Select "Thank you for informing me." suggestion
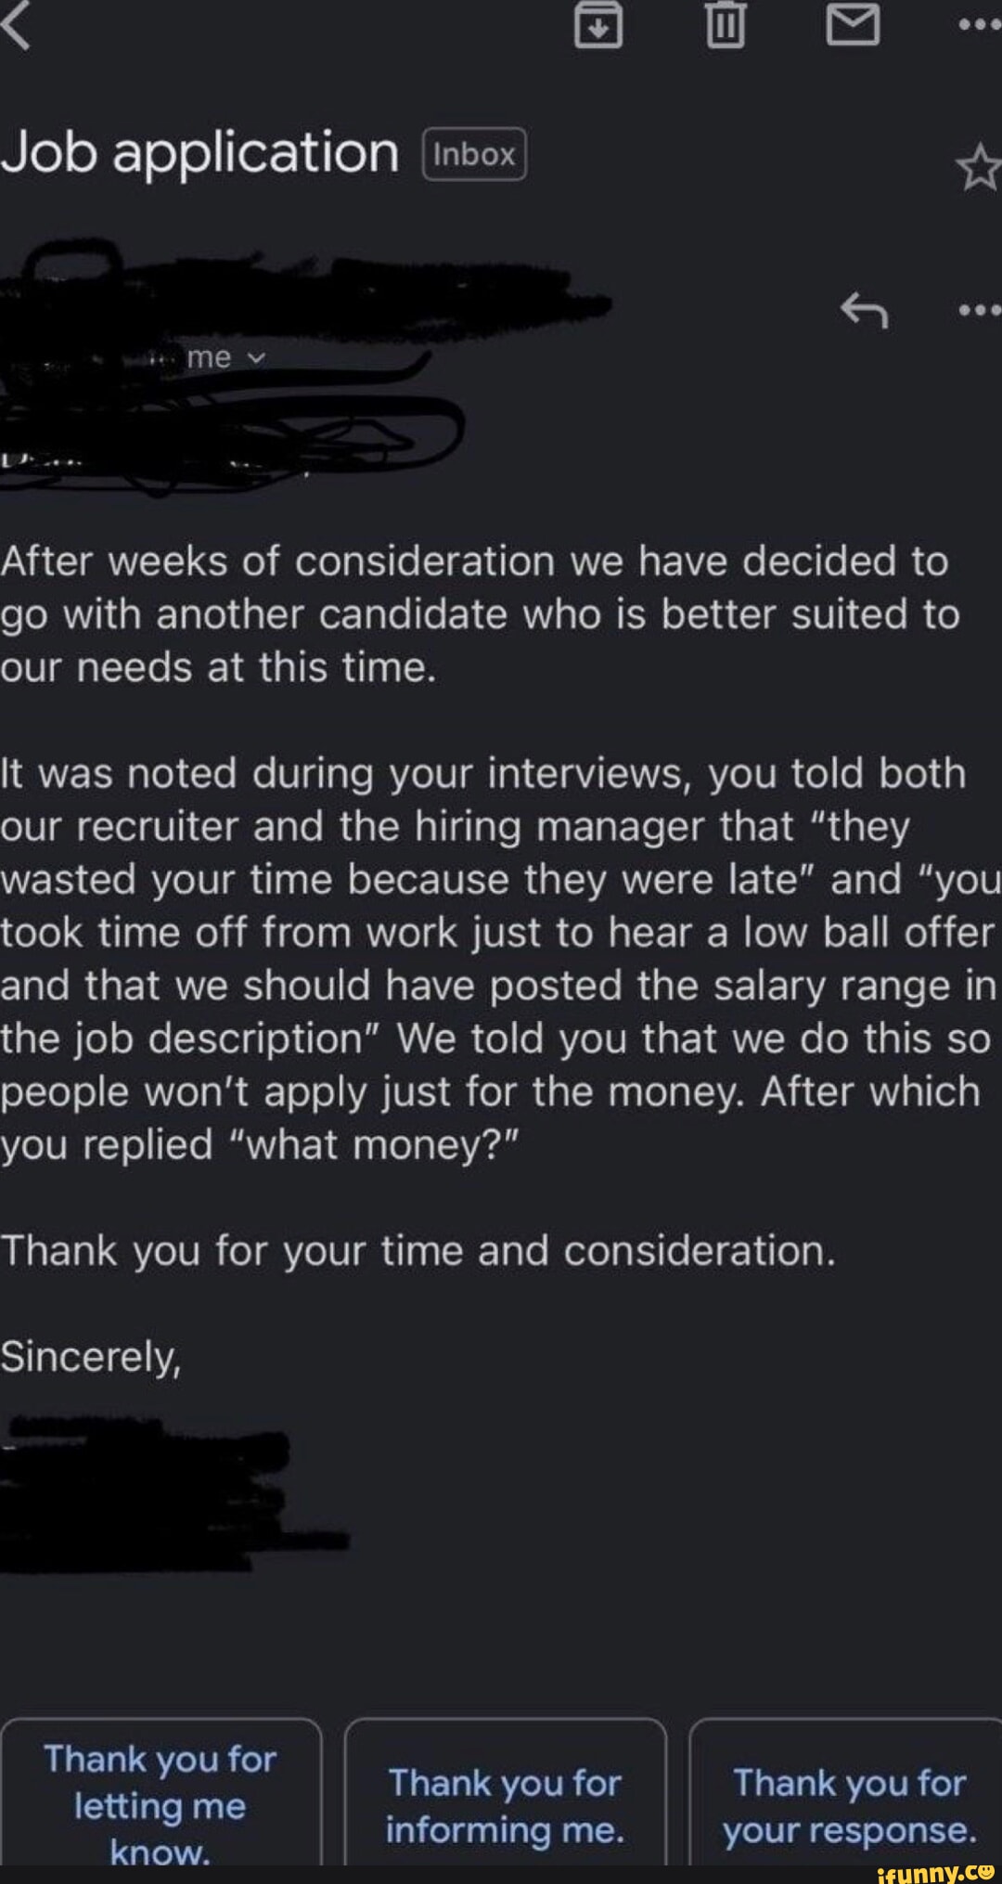Image resolution: width=1002 pixels, height=1884 pixels. [505, 1805]
